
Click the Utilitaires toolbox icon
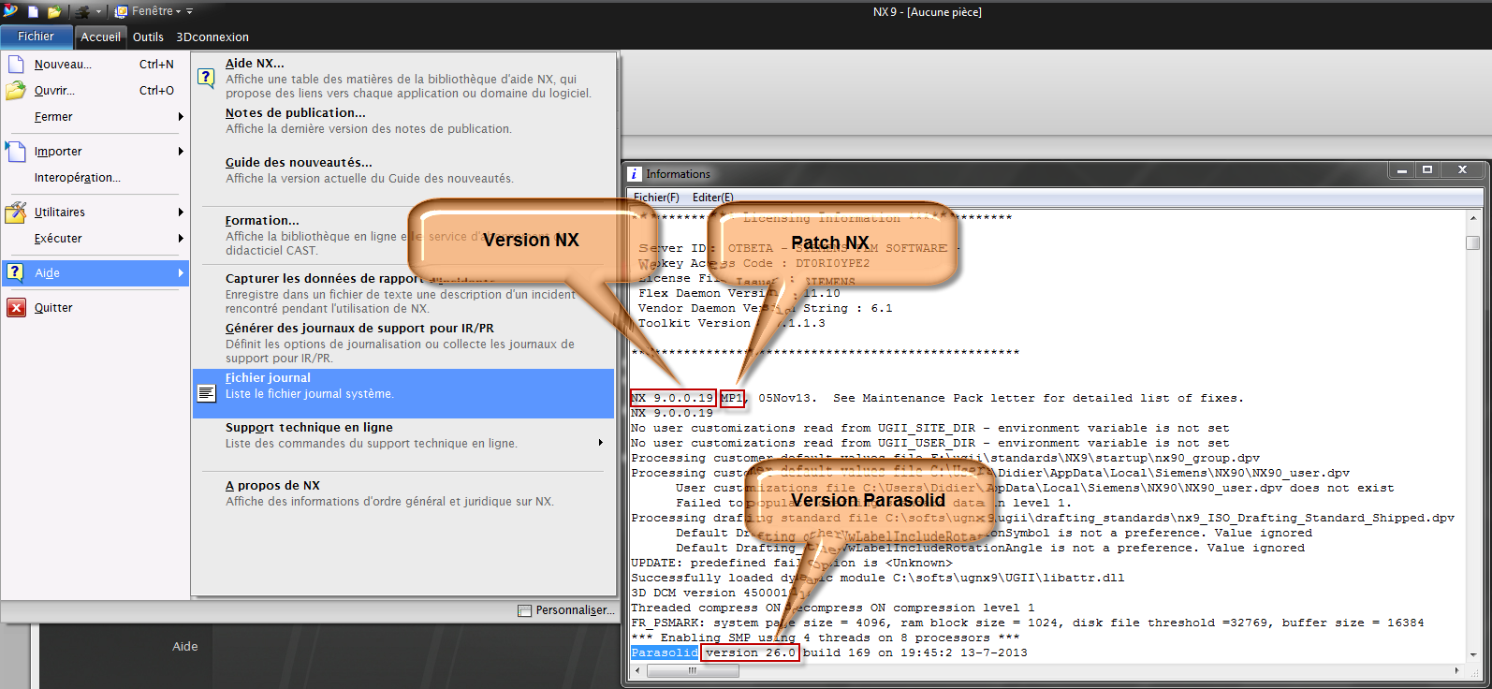tap(16, 213)
